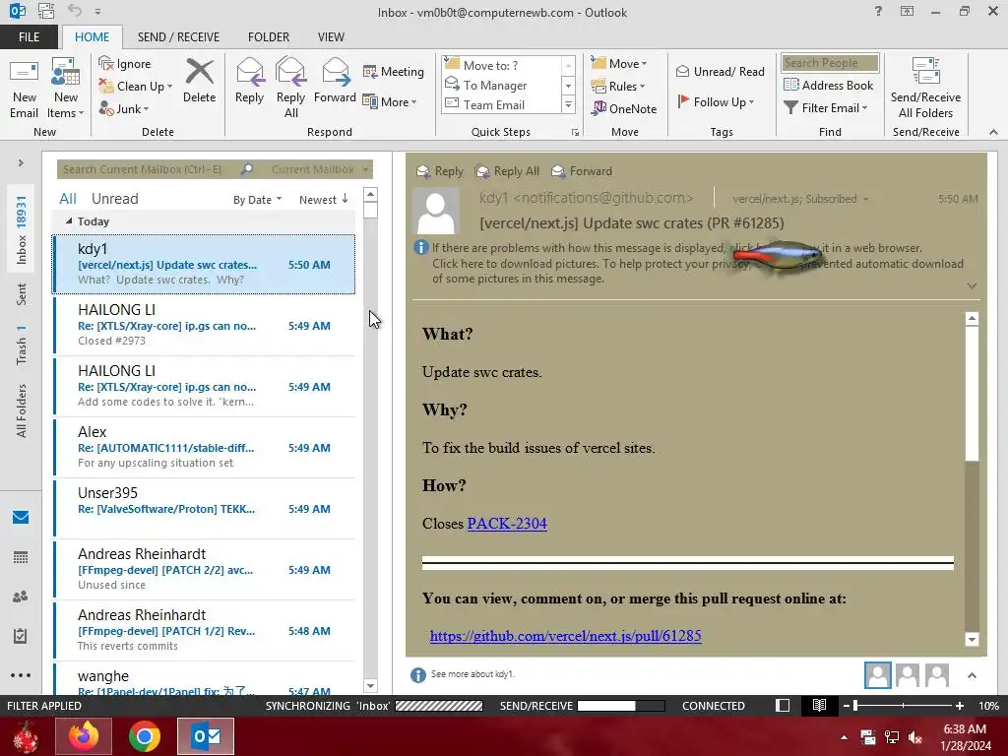Open the Current Mailbox scope dropdown
Viewport: 1008px width, 756px height.
(x=320, y=169)
